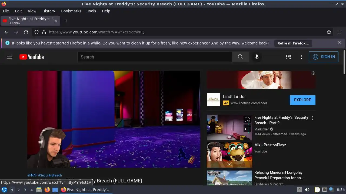The width and height of the screenshot is (346, 194).
Task: Open Firefox application hamburger menu
Action: point(340,32)
